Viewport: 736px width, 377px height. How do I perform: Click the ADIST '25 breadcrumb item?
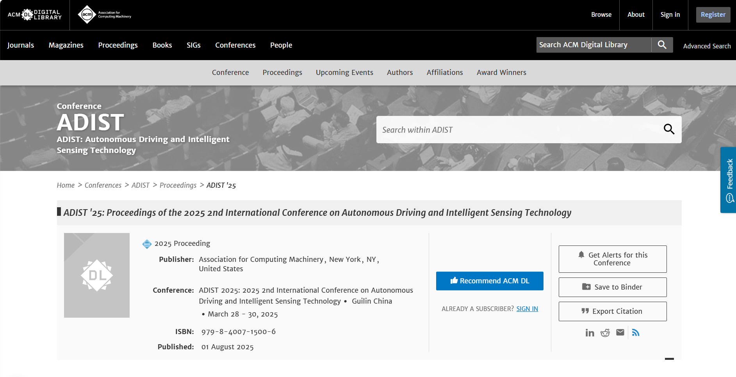click(x=221, y=185)
